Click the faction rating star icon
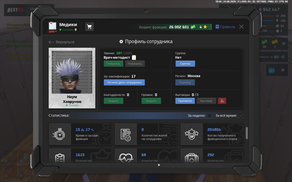This screenshot has width=292, height=182. 205,27
